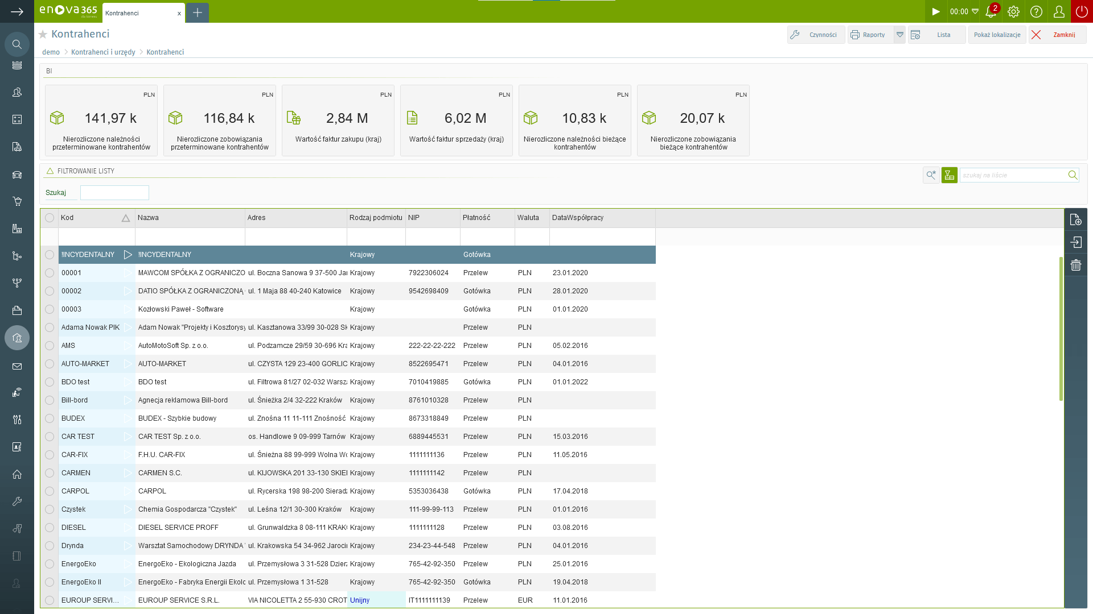Image resolution: width=1093 pixels, height=614 pixels.
Task: Click the add new record icon
Action: pos(1075,219)
